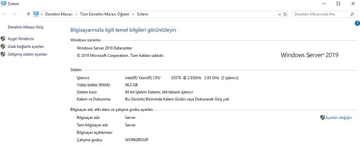
Task: Click the shield icon beside Gelişmiş sistem ayarları
Action: 3,54
